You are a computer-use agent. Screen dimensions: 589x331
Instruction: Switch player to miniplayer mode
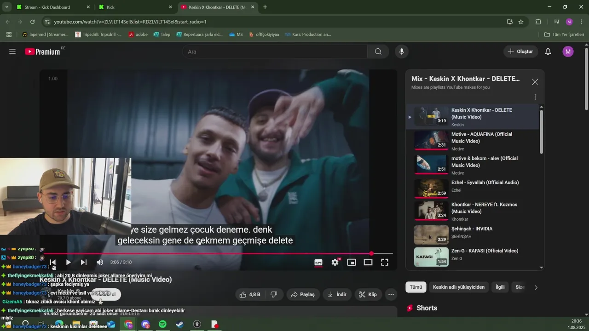point(352,262)
